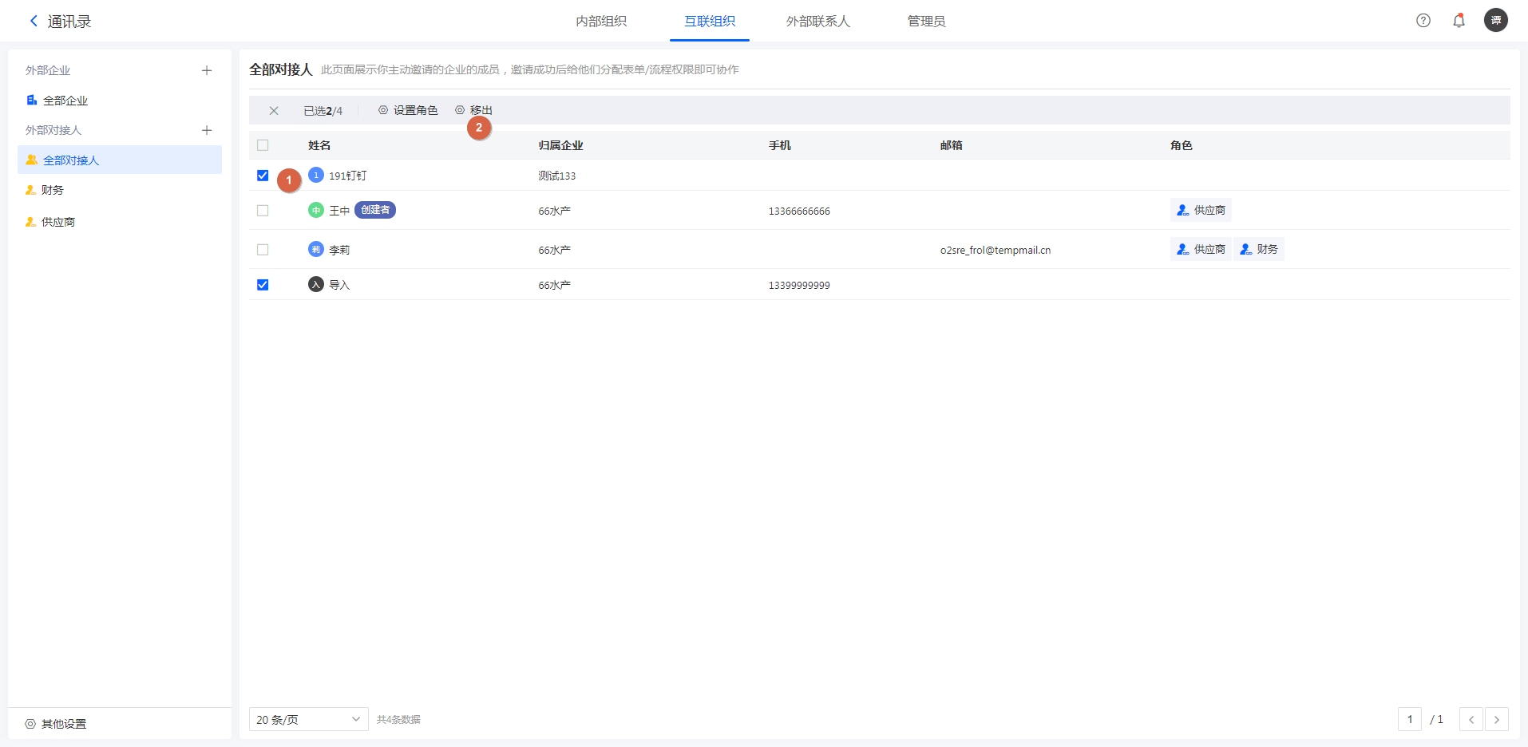
Task: Switch to the 外部联系人 tab
Action: click(817, 22)
